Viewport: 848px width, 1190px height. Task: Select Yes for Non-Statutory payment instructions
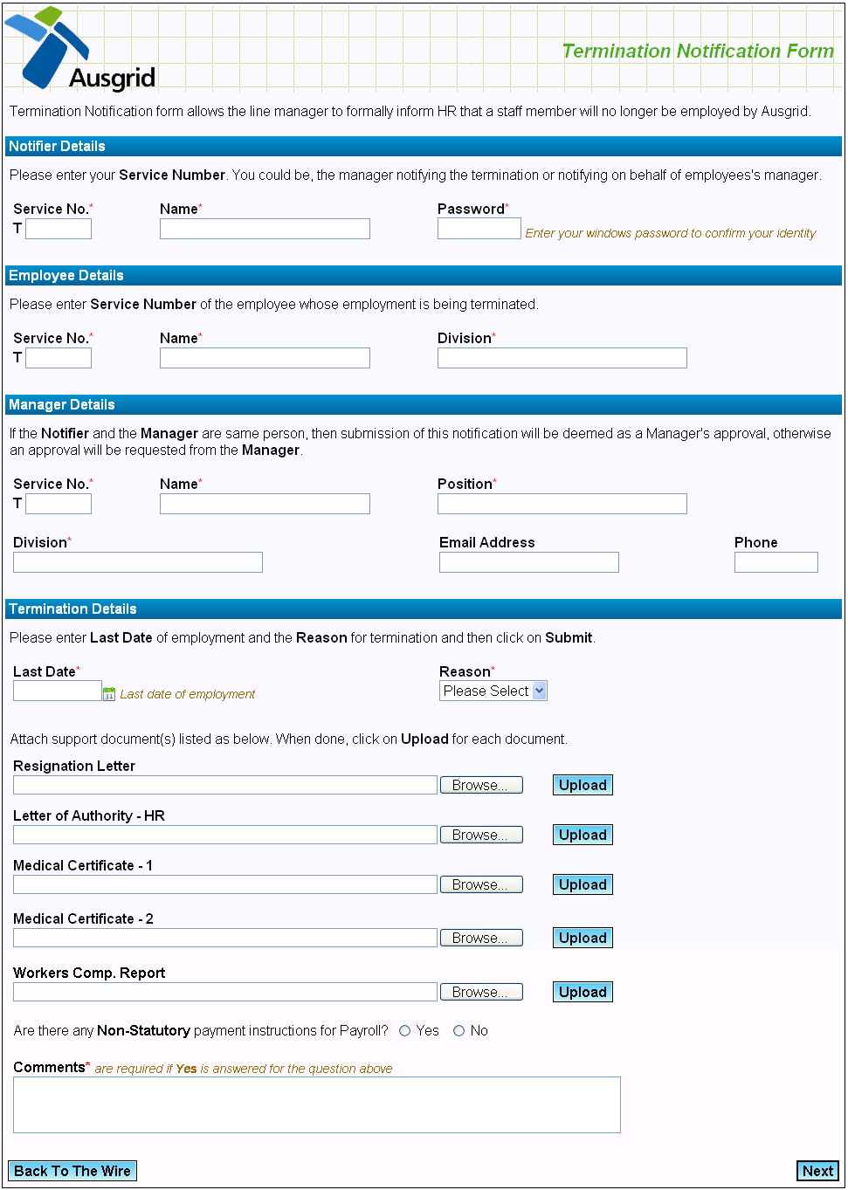click(x=405, y=1031)
